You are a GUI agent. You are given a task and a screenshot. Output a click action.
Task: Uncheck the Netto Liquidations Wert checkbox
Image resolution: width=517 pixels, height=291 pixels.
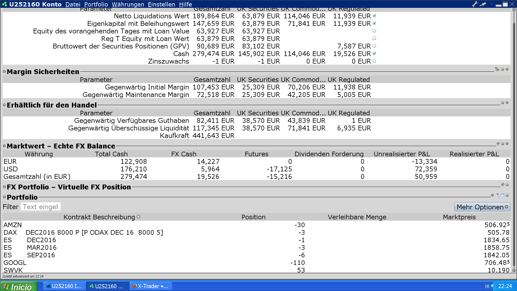click(x=374, y=16)
